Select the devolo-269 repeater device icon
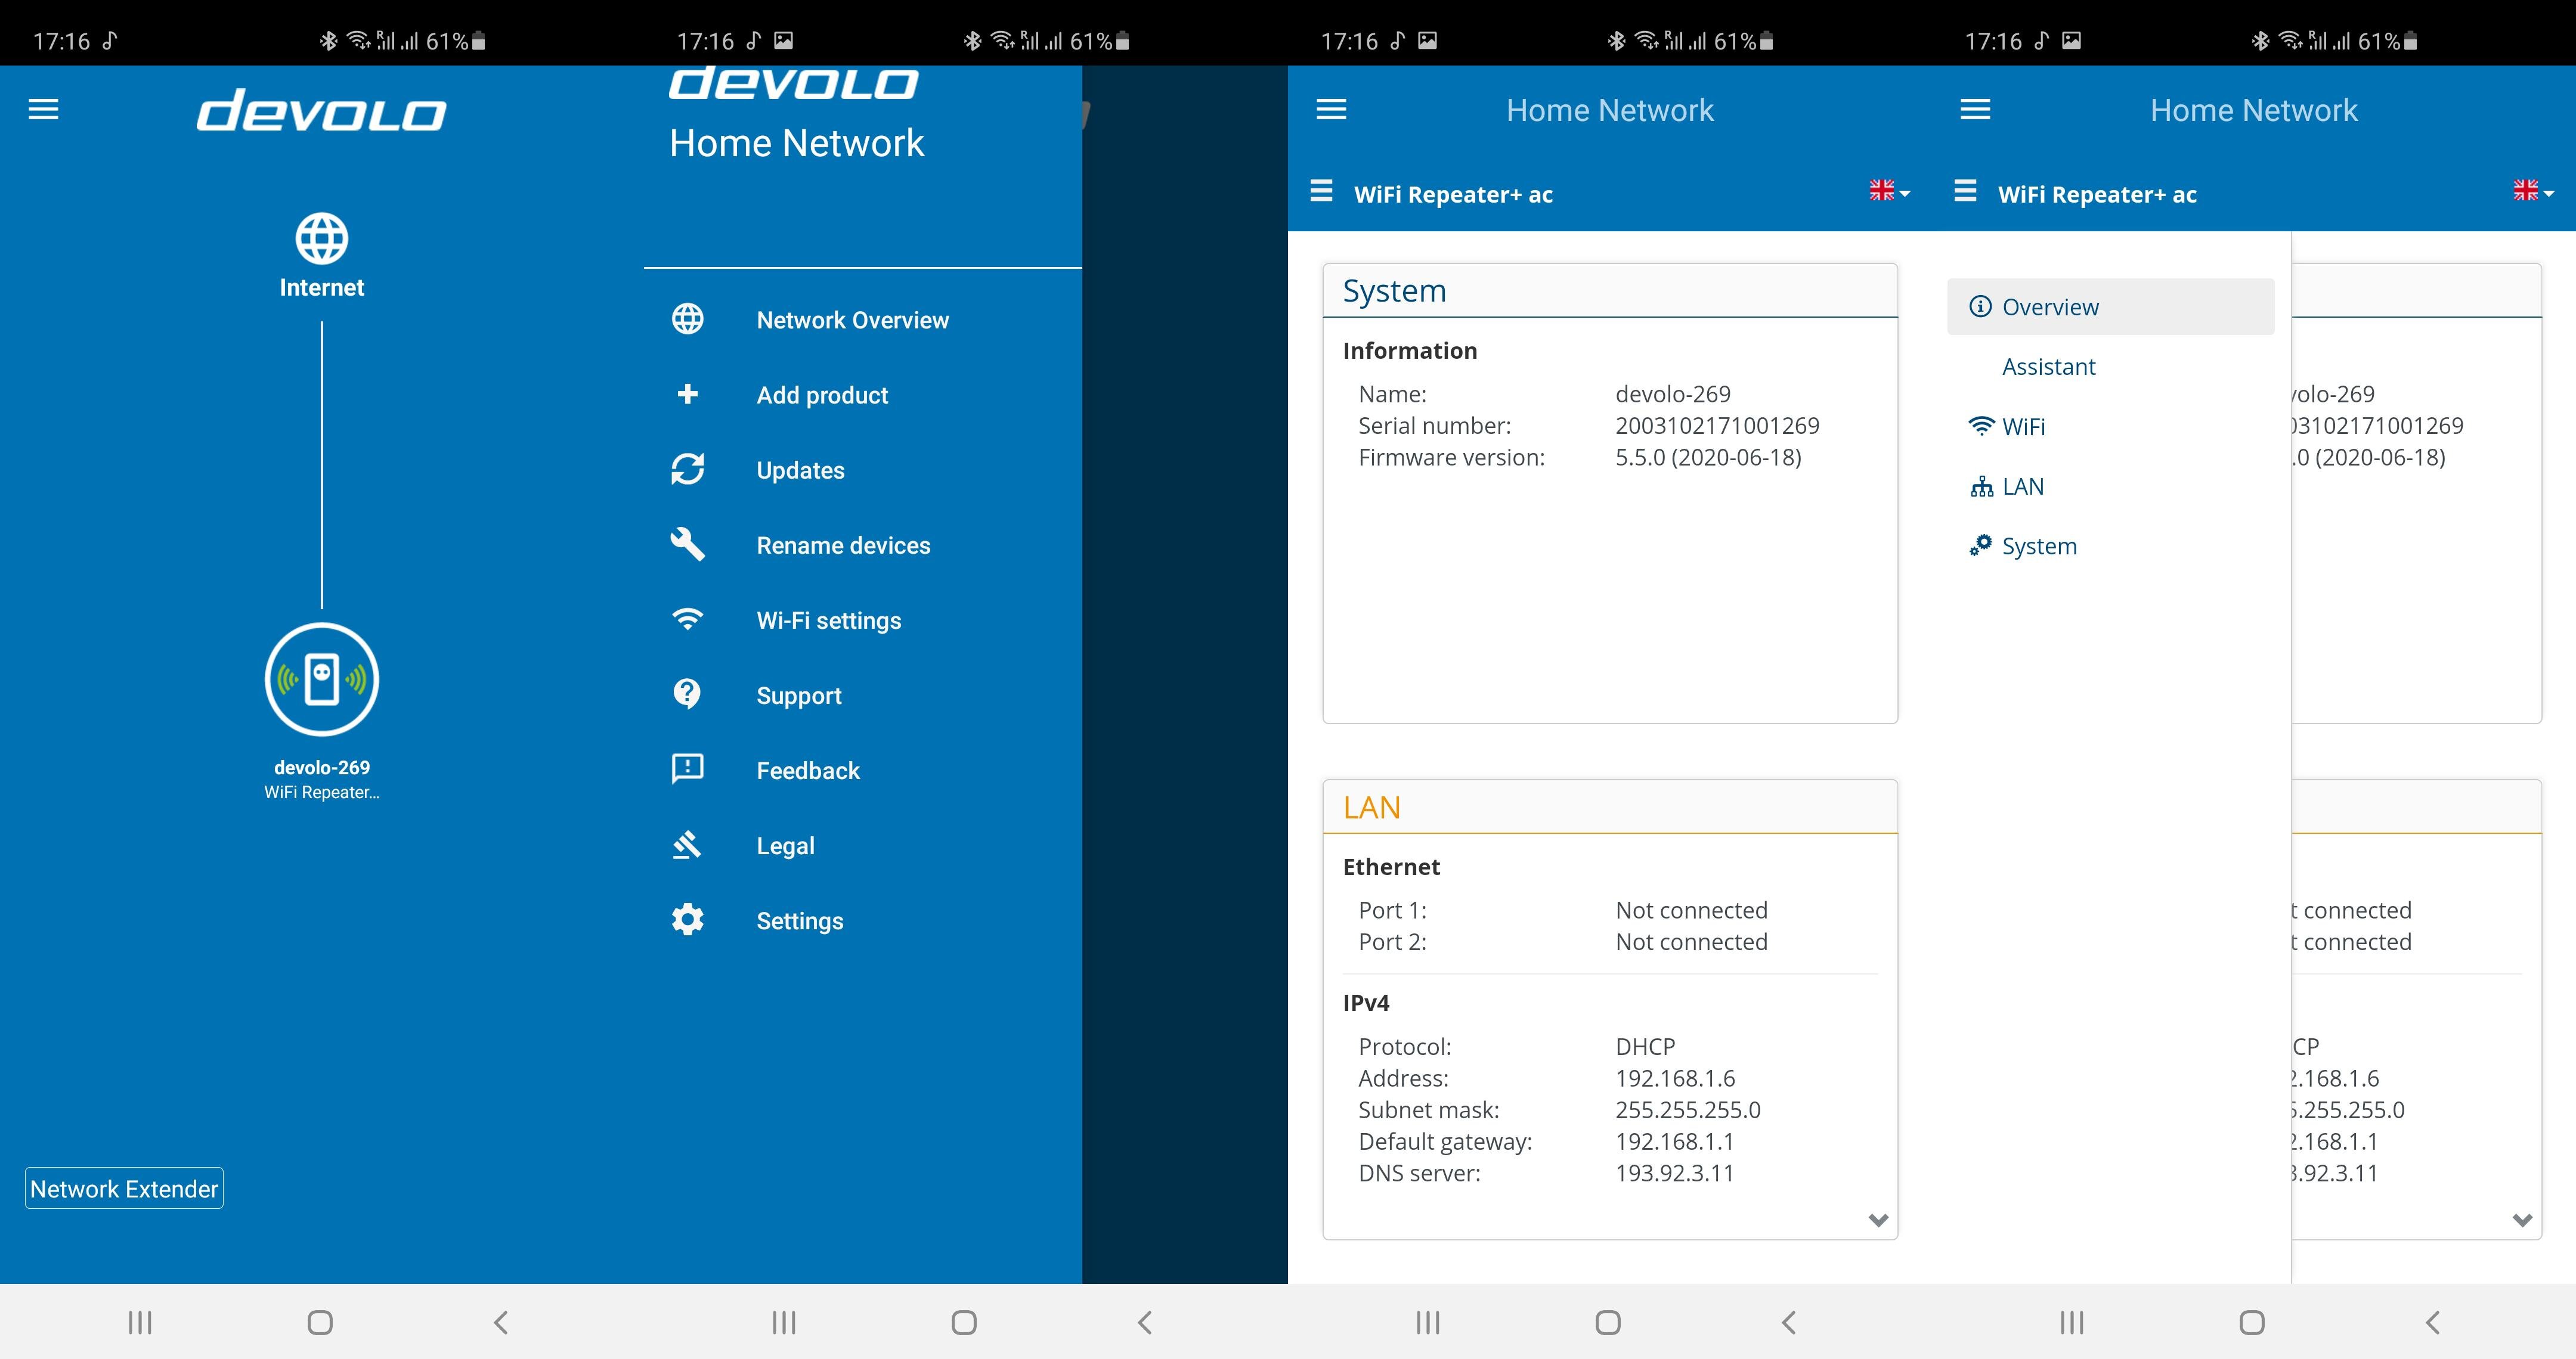Viewport: 2576px width, 1359px height. coord(321,679)
